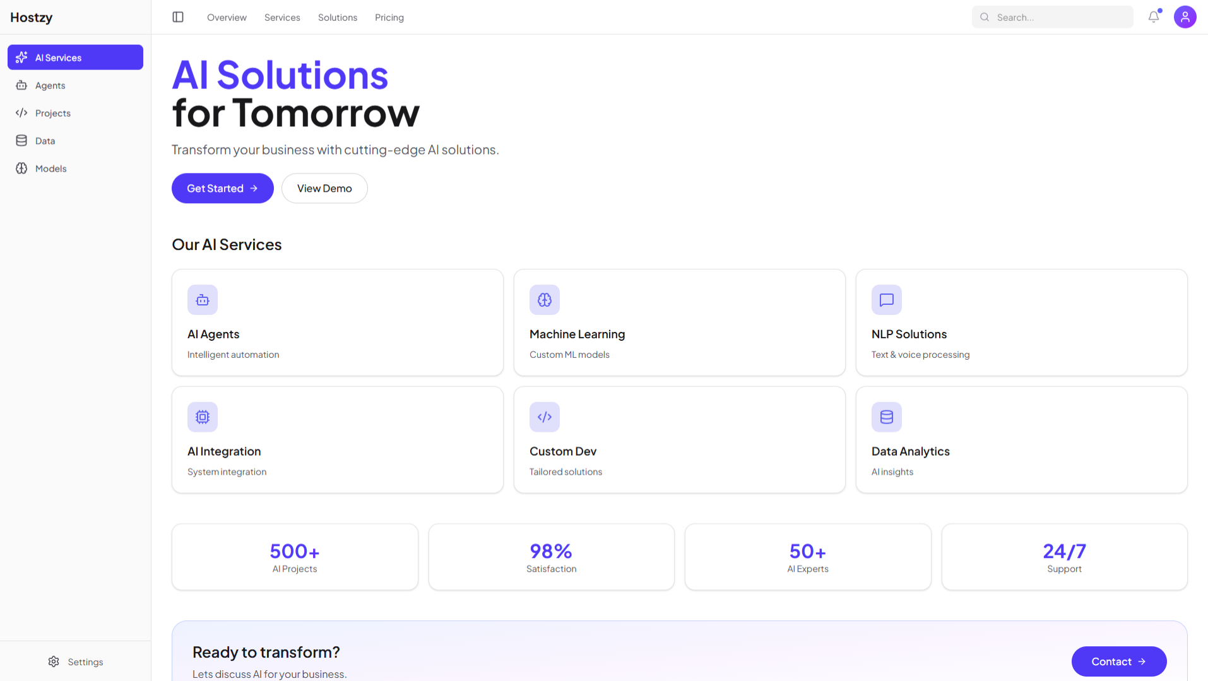Click the 500+ AI Projects stat

(295, 557)
